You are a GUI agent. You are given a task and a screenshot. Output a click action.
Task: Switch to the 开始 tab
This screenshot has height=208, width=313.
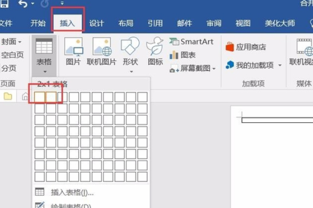[38, 23]
